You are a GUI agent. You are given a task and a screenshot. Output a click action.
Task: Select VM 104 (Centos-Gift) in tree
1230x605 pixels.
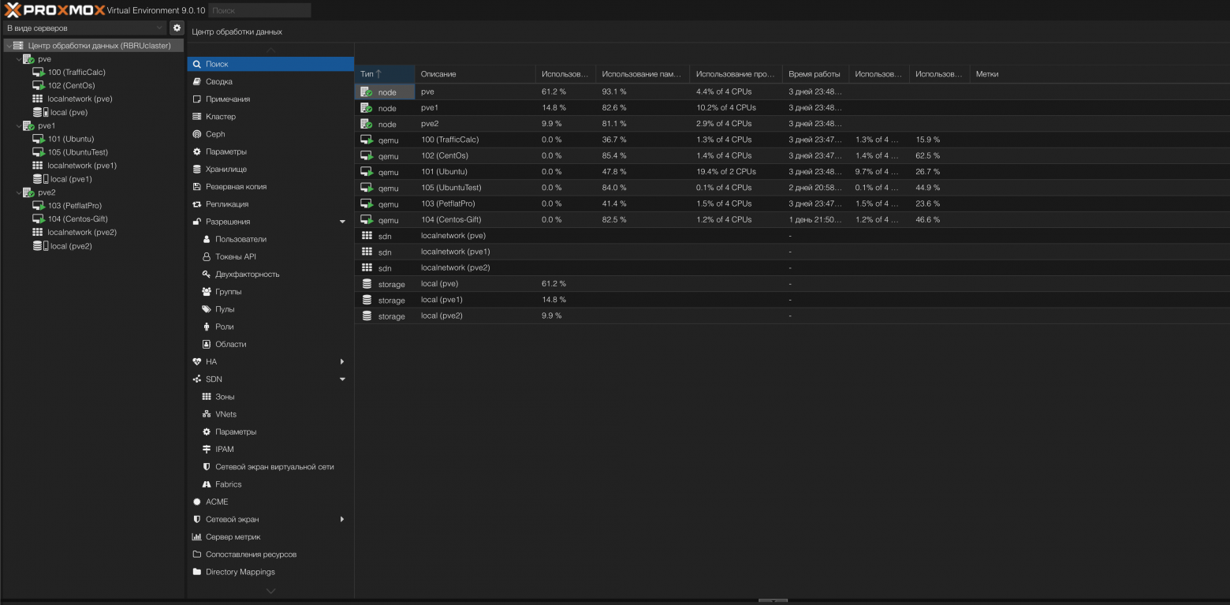click(77, 219)
